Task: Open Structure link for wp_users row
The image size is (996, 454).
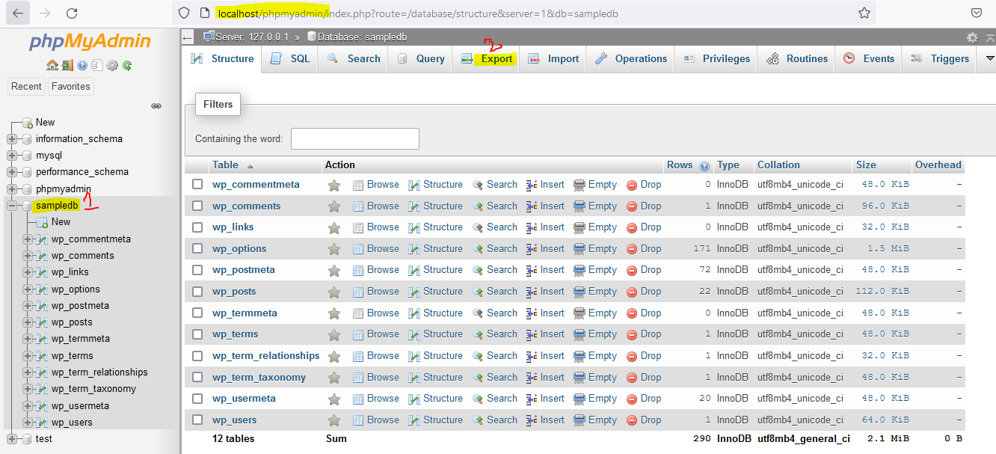Action: pyautogui.click(x=435, y=420)
